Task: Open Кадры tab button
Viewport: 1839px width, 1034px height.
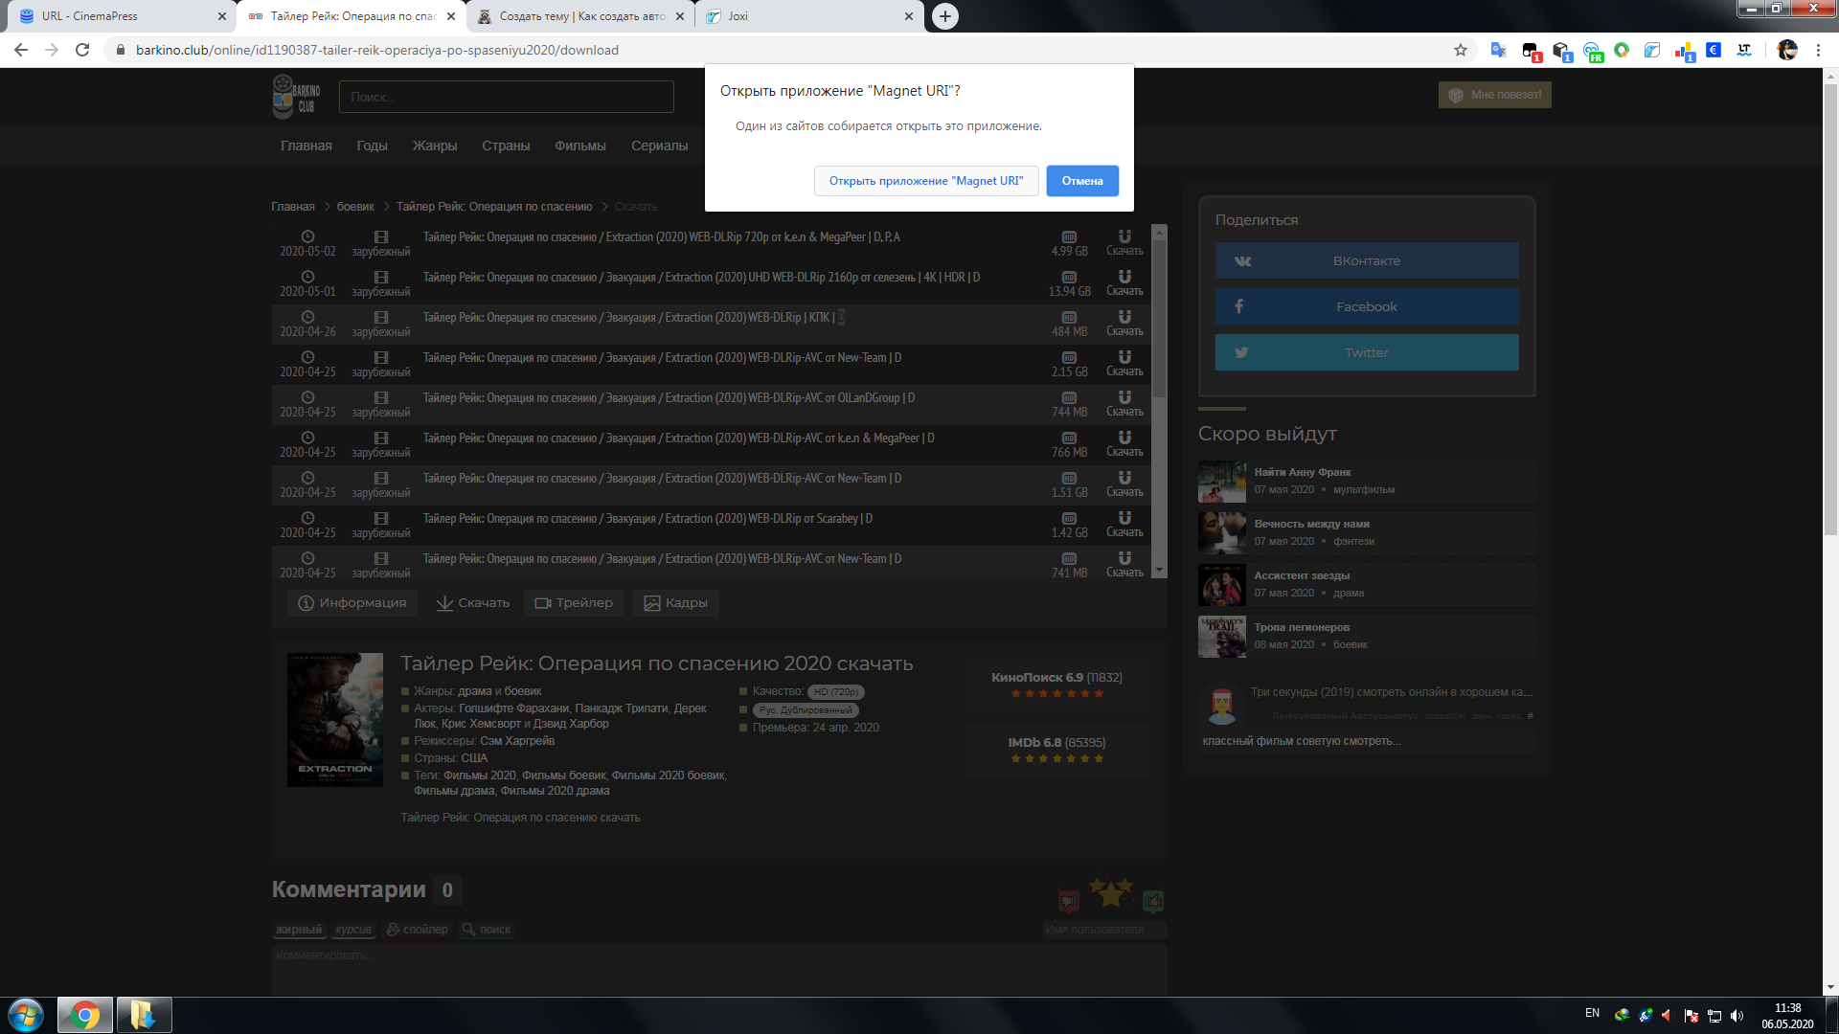Action: pyautogui.click(x=676, y=603)
